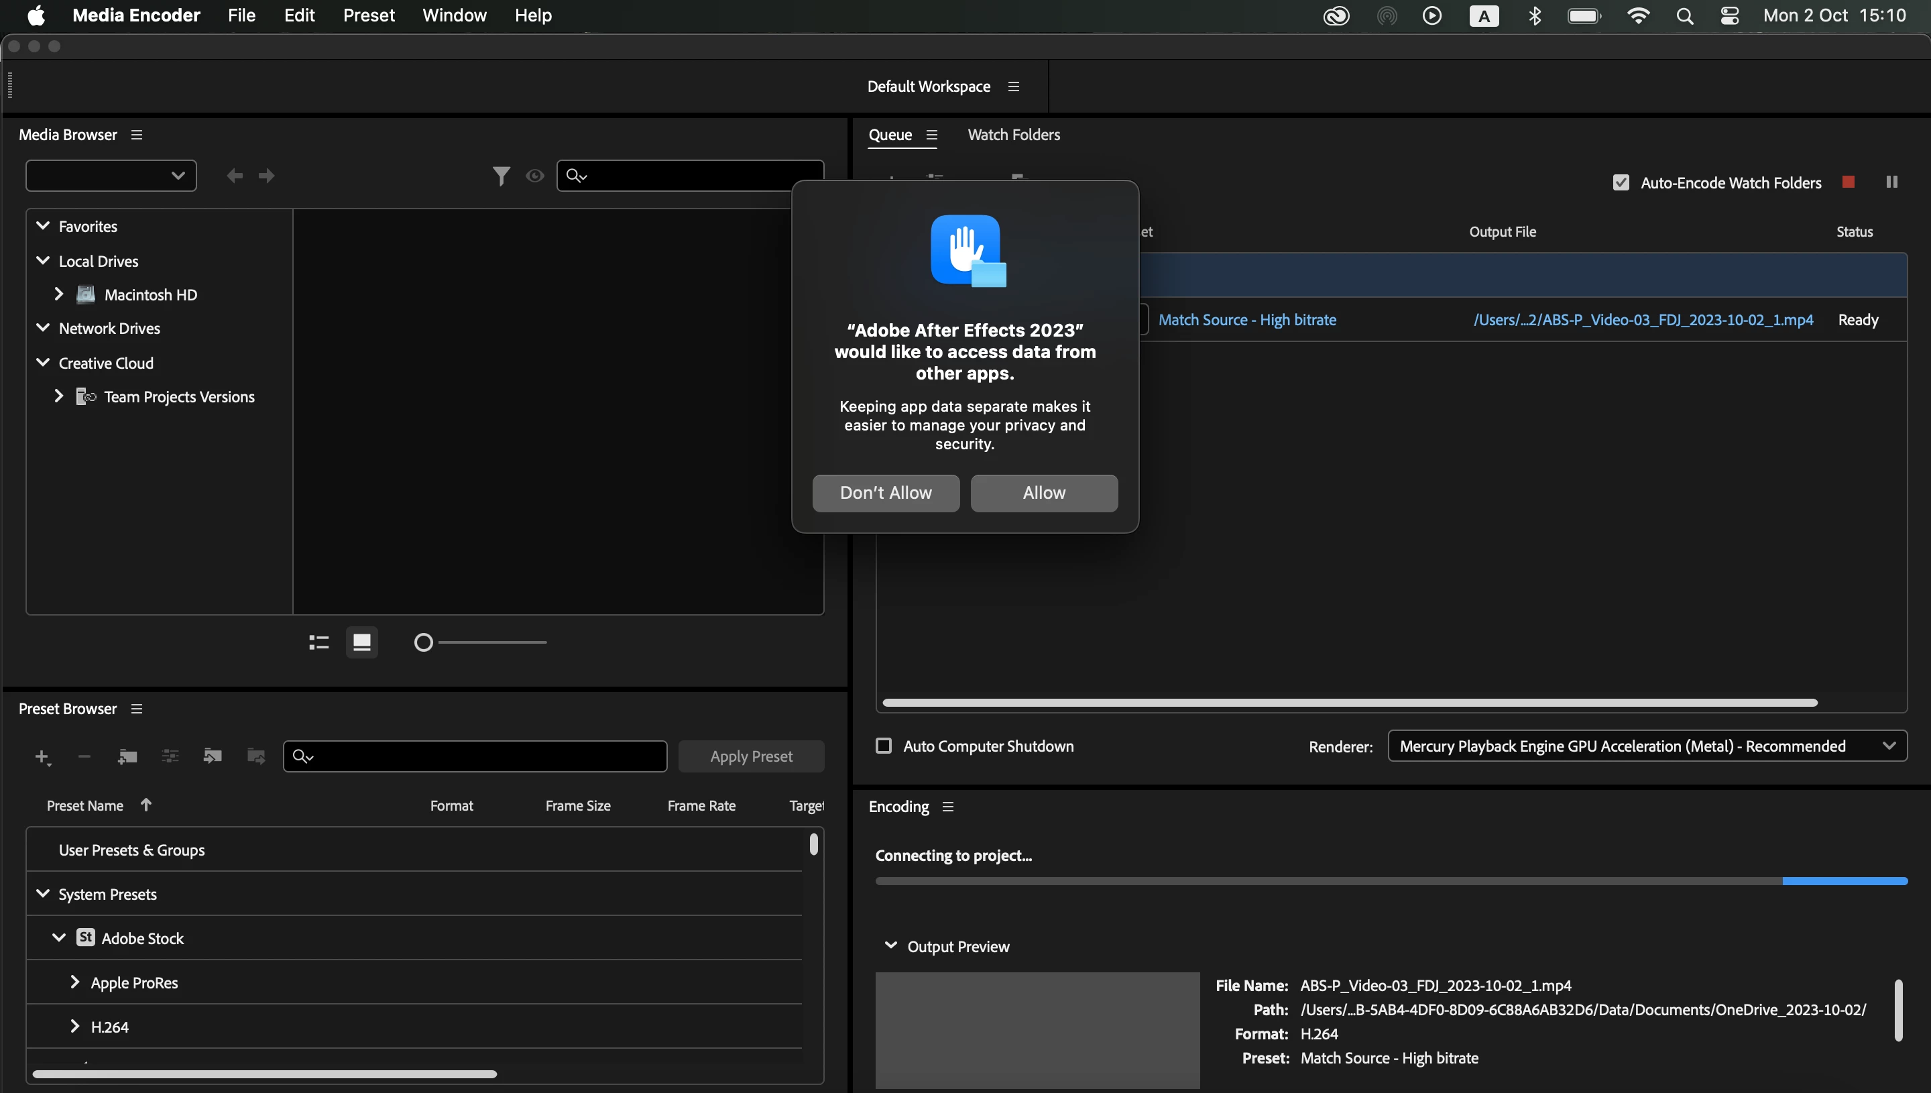The height and width of the screenshot is (1093, 1931).
Task: Uncheck Auto-Encode Watch Folders
Action: [1621, 182]
